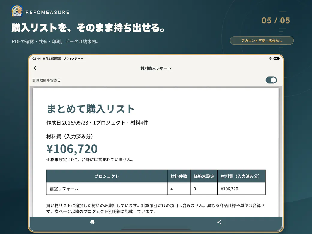The image size is (312, 234).
Task: Tap the Wi-Fi status icon
Action: click(x=270, y=58)
